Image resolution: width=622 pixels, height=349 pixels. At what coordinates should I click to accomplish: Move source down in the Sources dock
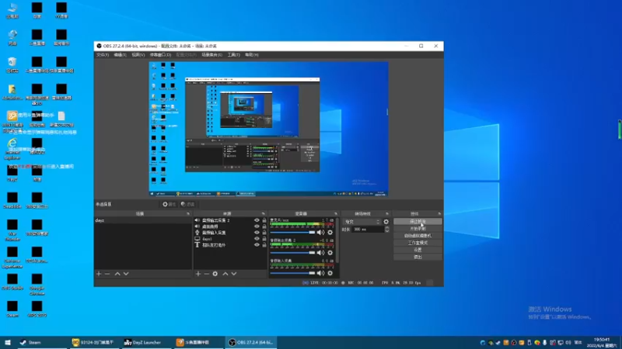[x=234, y=274]
